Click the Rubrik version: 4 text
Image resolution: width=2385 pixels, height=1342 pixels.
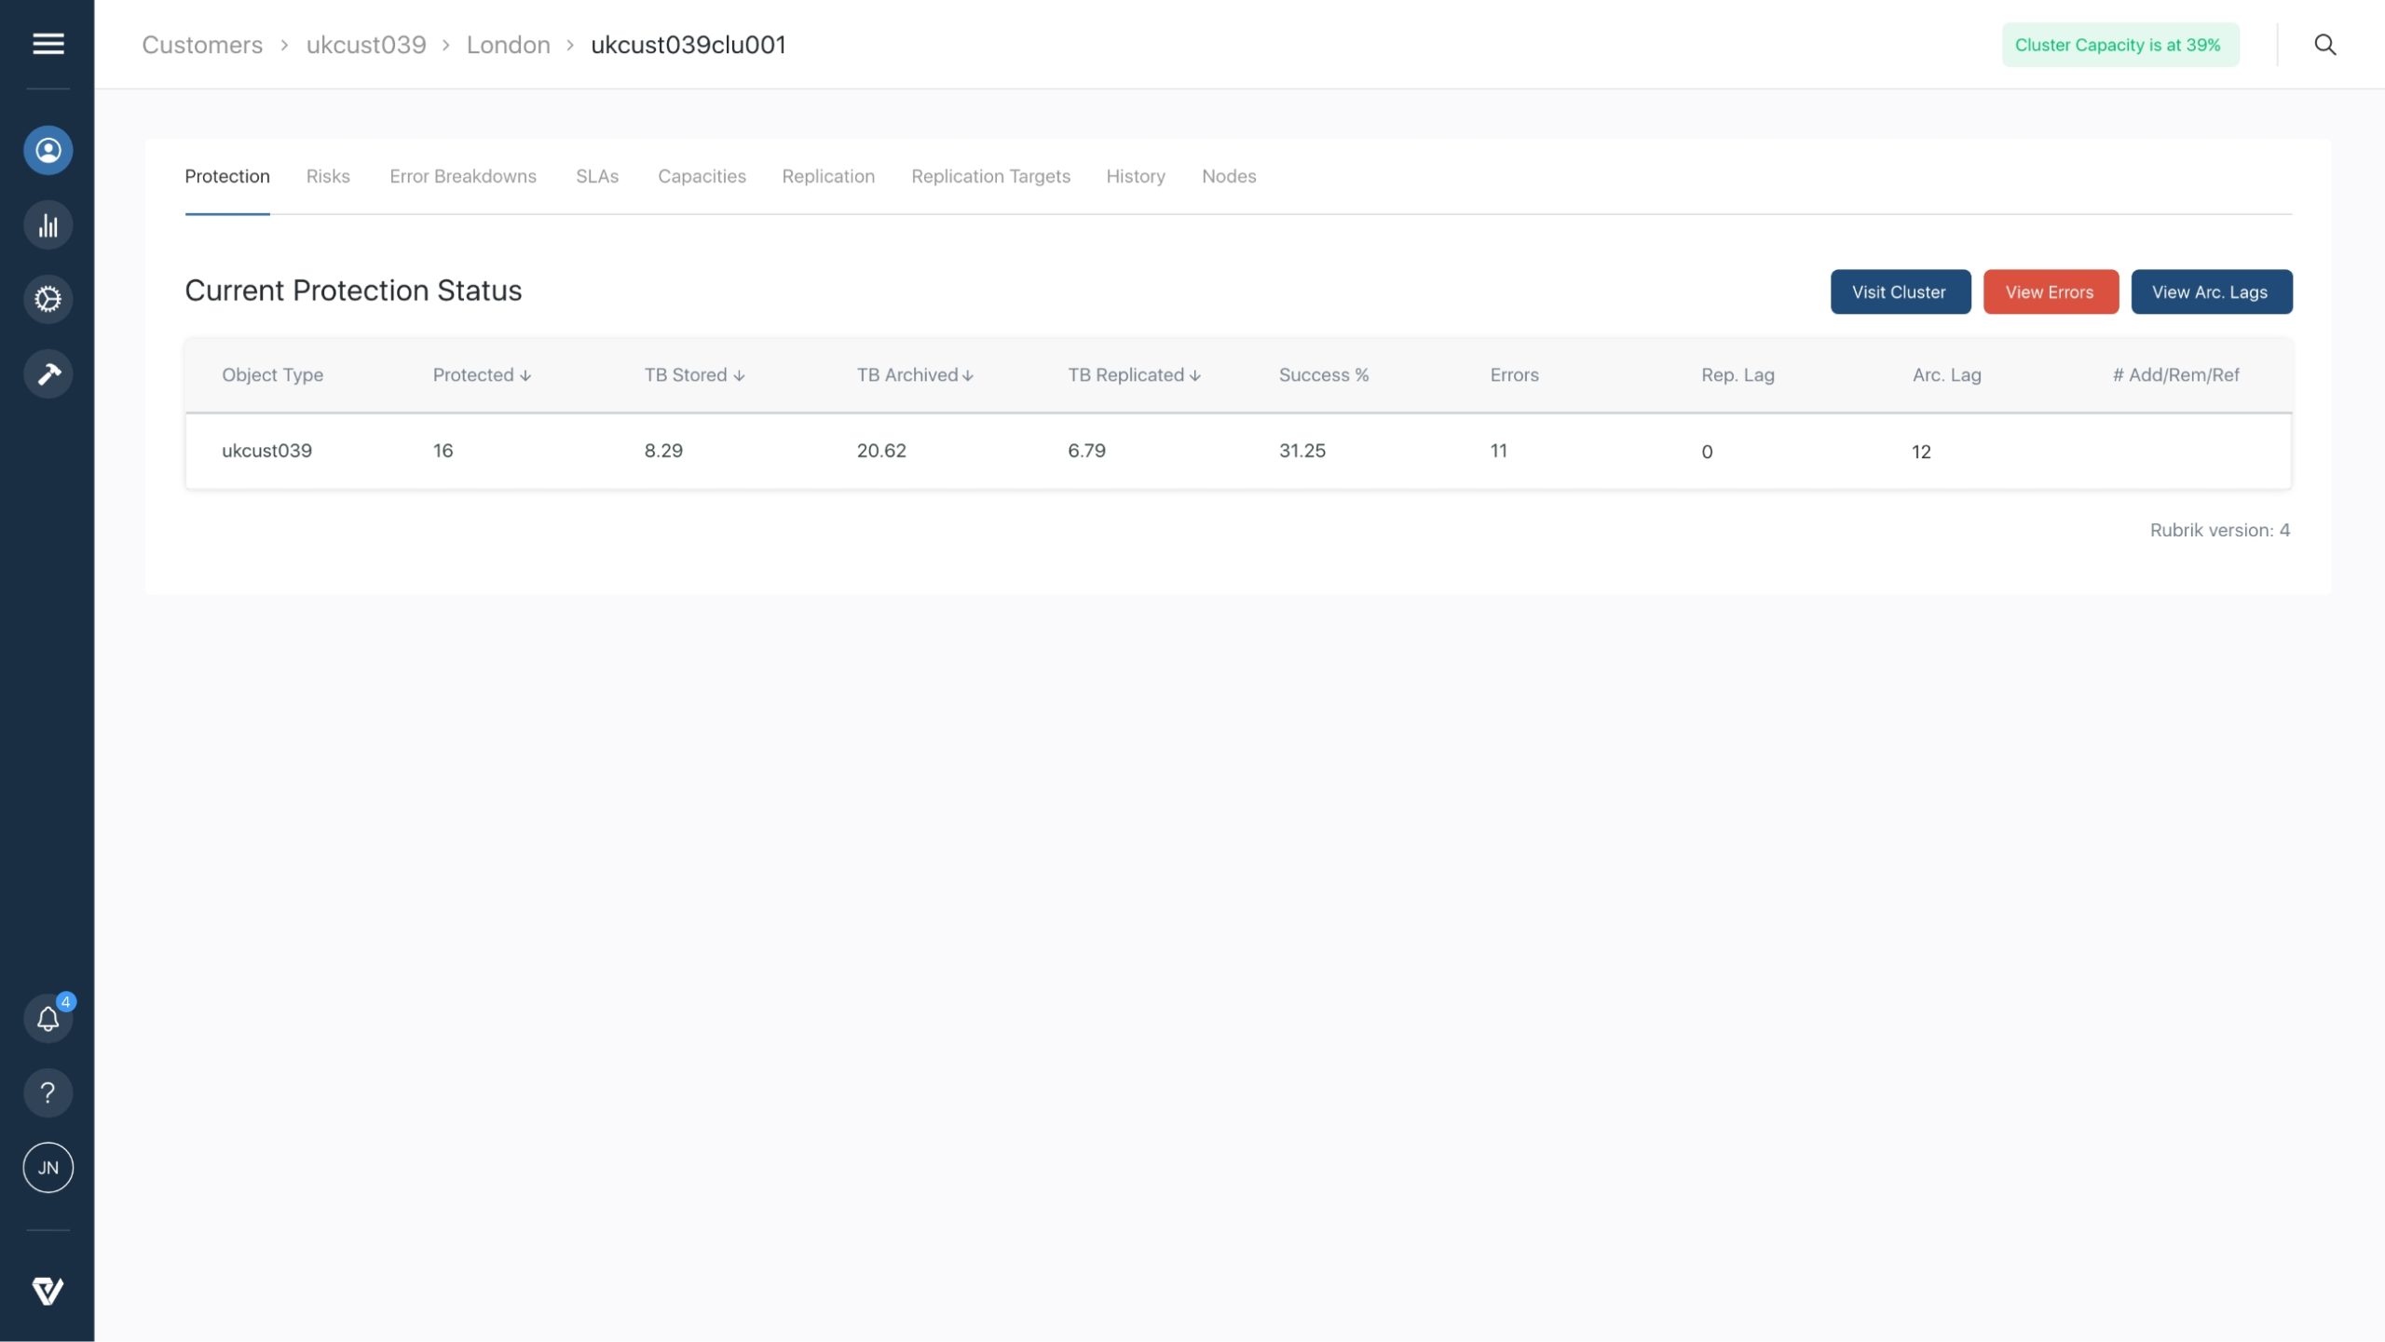(2219, 530)
